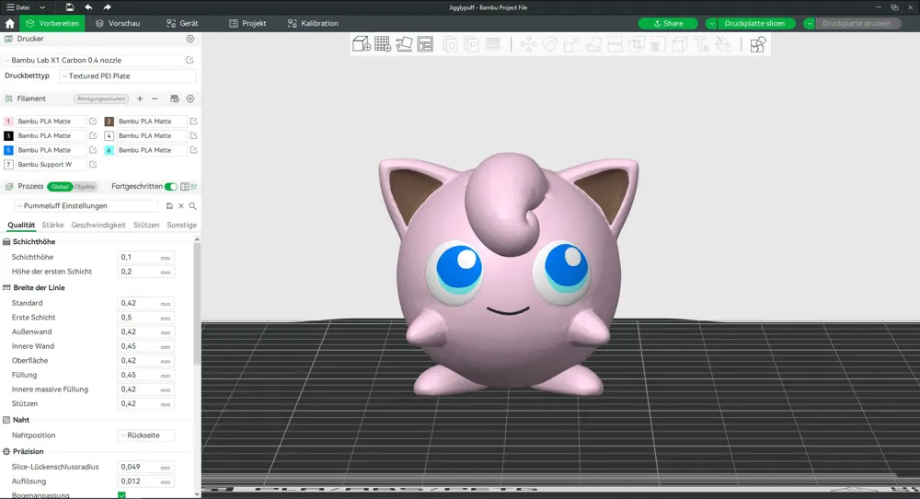Click filament 2 brown color swatch
The image size is (920, 499).
click(x=109, y=121)
